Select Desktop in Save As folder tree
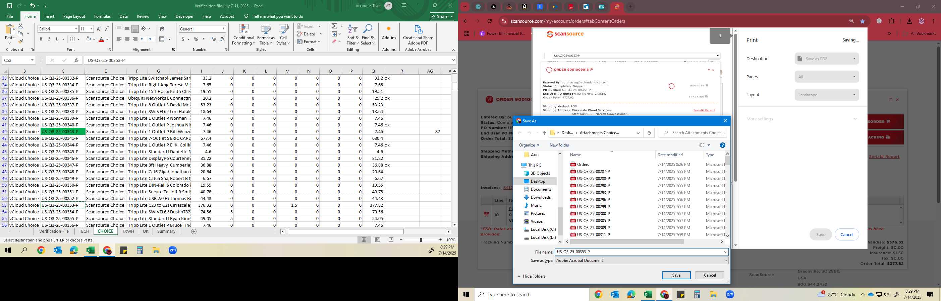 tap(538, 182)
